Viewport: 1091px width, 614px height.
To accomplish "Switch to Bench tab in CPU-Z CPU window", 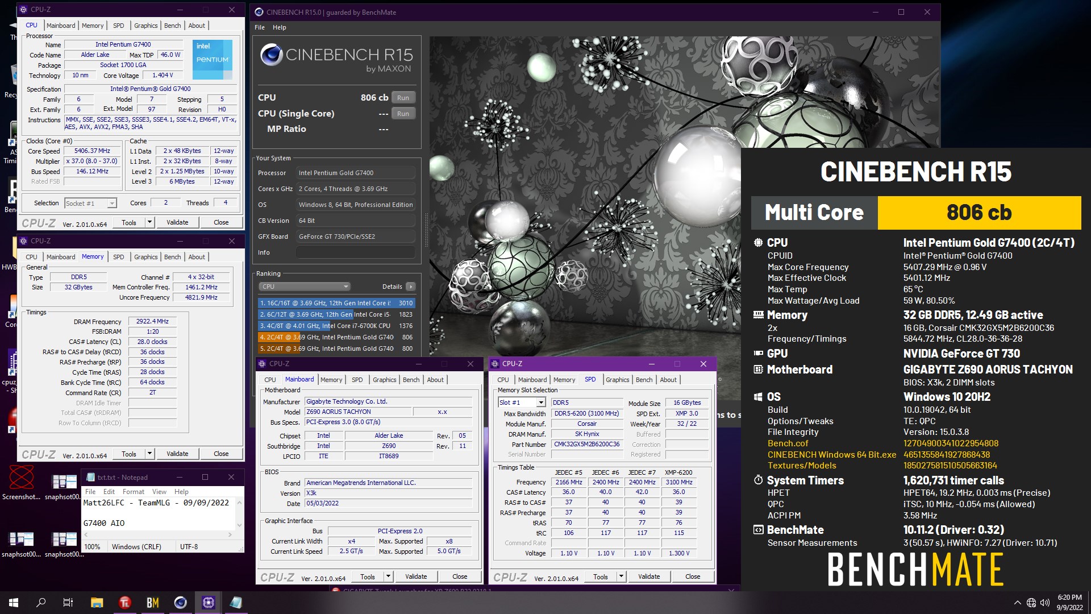I will (x=173, y=26).
